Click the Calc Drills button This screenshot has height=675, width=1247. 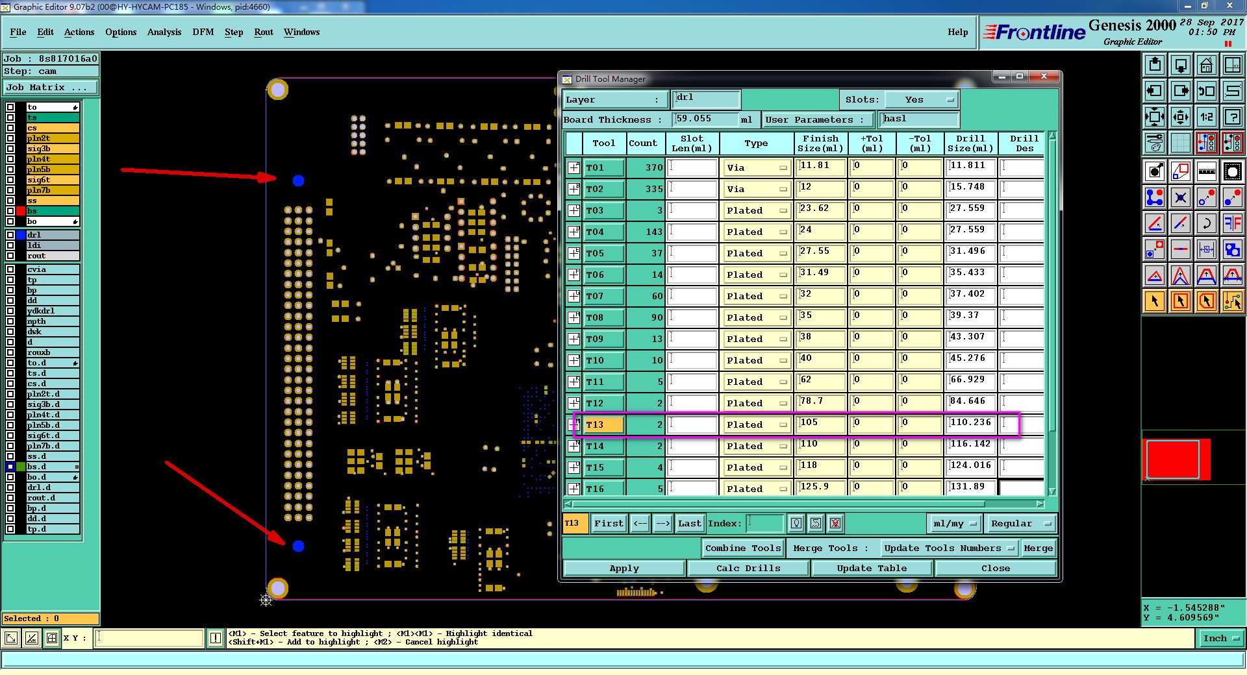[748, 568]
